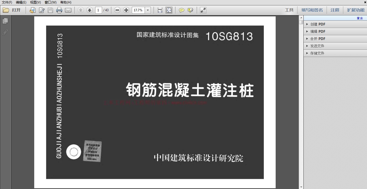Go to next page down arrow
367x189 pixels.
(89, 10)
